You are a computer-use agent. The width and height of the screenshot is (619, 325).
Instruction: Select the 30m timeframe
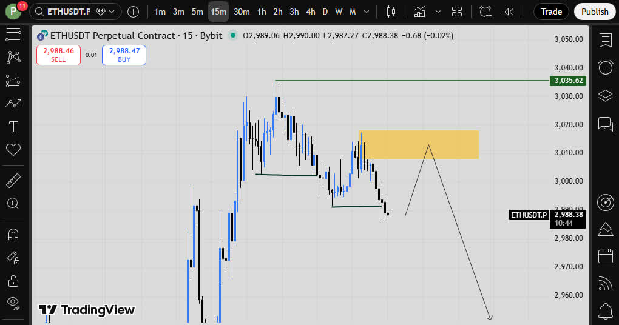tap(242, 12)
